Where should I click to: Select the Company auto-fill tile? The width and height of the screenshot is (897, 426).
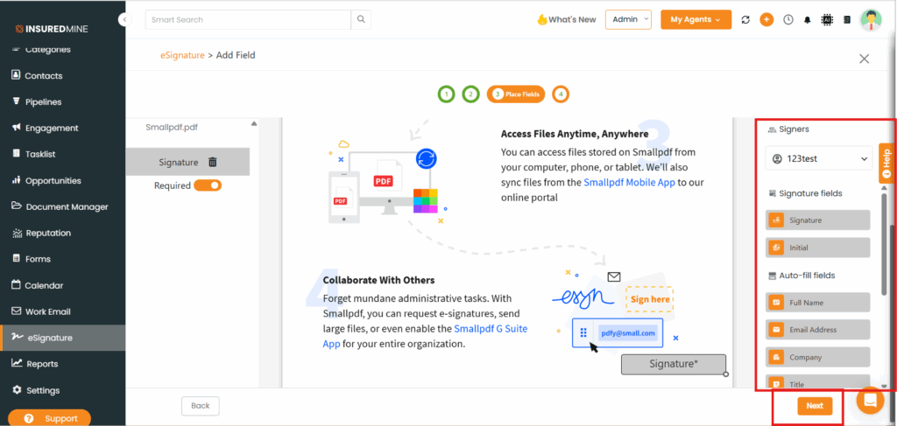[x=817, y=357]
